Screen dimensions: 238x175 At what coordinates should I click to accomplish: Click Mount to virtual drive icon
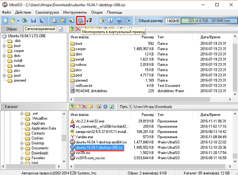click(81, 20)
